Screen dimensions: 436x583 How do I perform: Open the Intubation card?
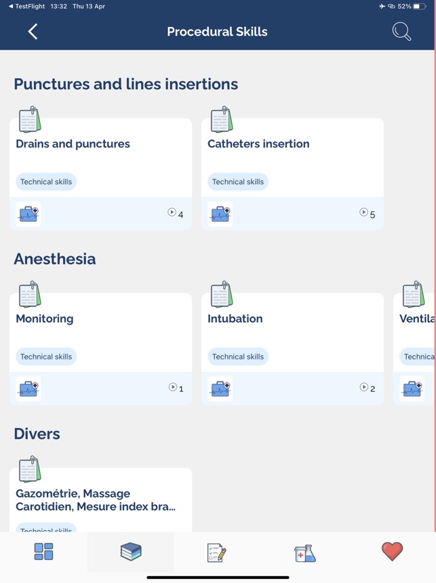point(292,349)
